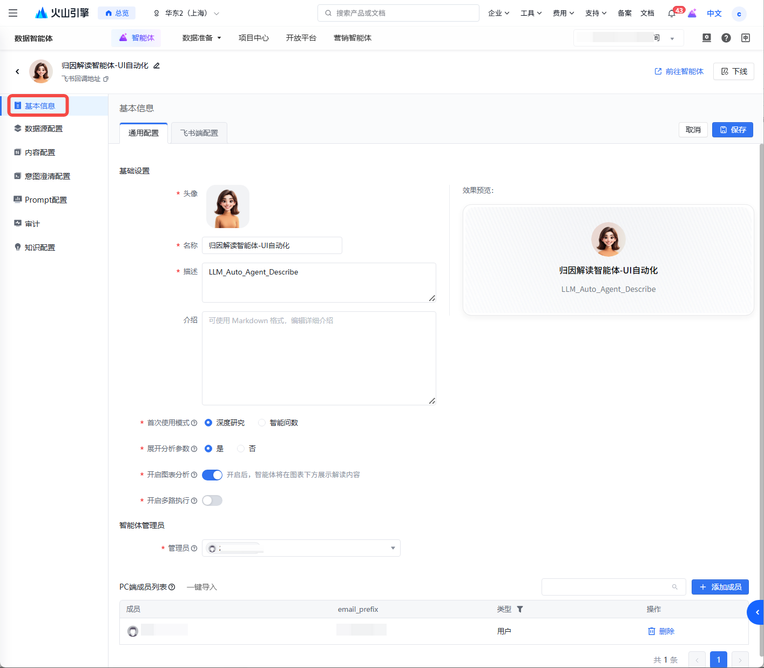
Task: Expand the 支持 menu
Action: pyautogui.click(x=596, y=13)
